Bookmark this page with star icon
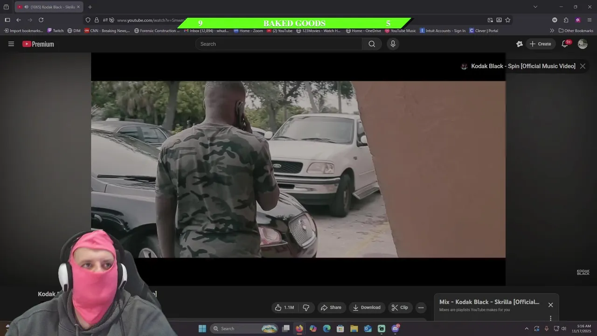 point(508,20)
